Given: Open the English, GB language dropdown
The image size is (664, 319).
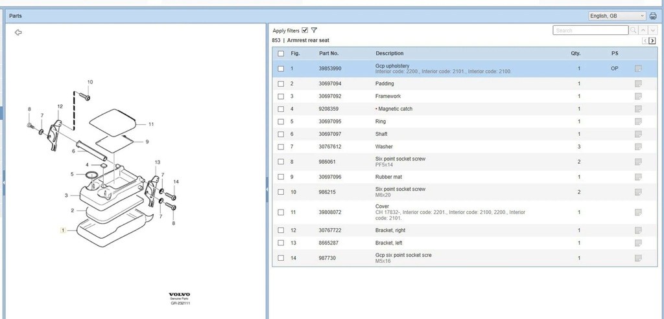Looking at the screenshot, I should coord(617,16).
